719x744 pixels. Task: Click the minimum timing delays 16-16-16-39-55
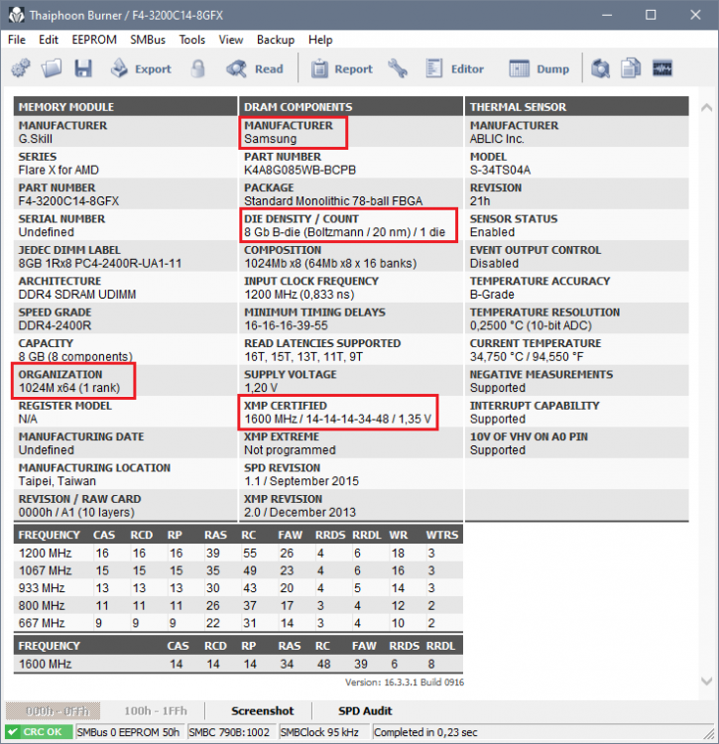pyautogui.click(x=286, y=325)
